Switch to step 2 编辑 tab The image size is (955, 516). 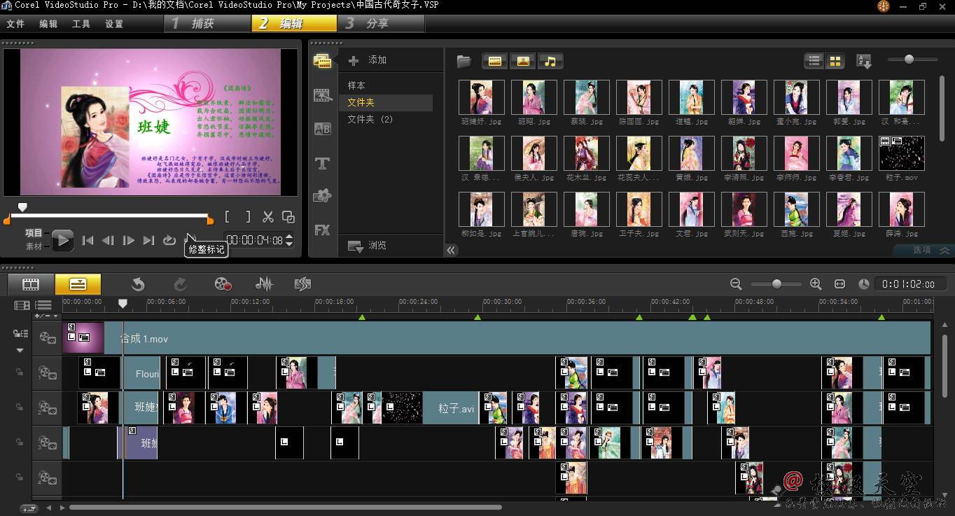[294, 23]
